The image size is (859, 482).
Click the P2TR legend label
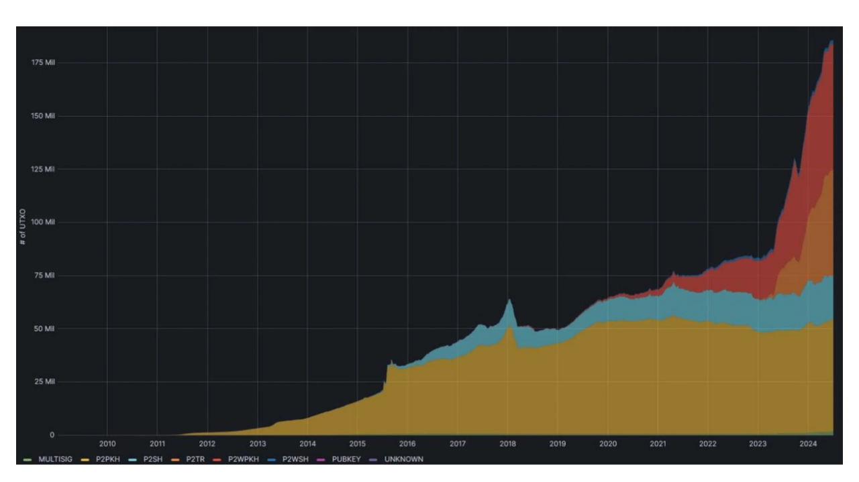(195, 459)
